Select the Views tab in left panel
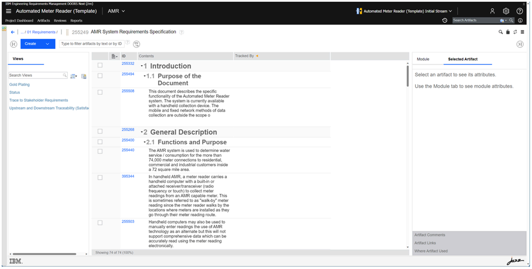 [x=18, y=59]
